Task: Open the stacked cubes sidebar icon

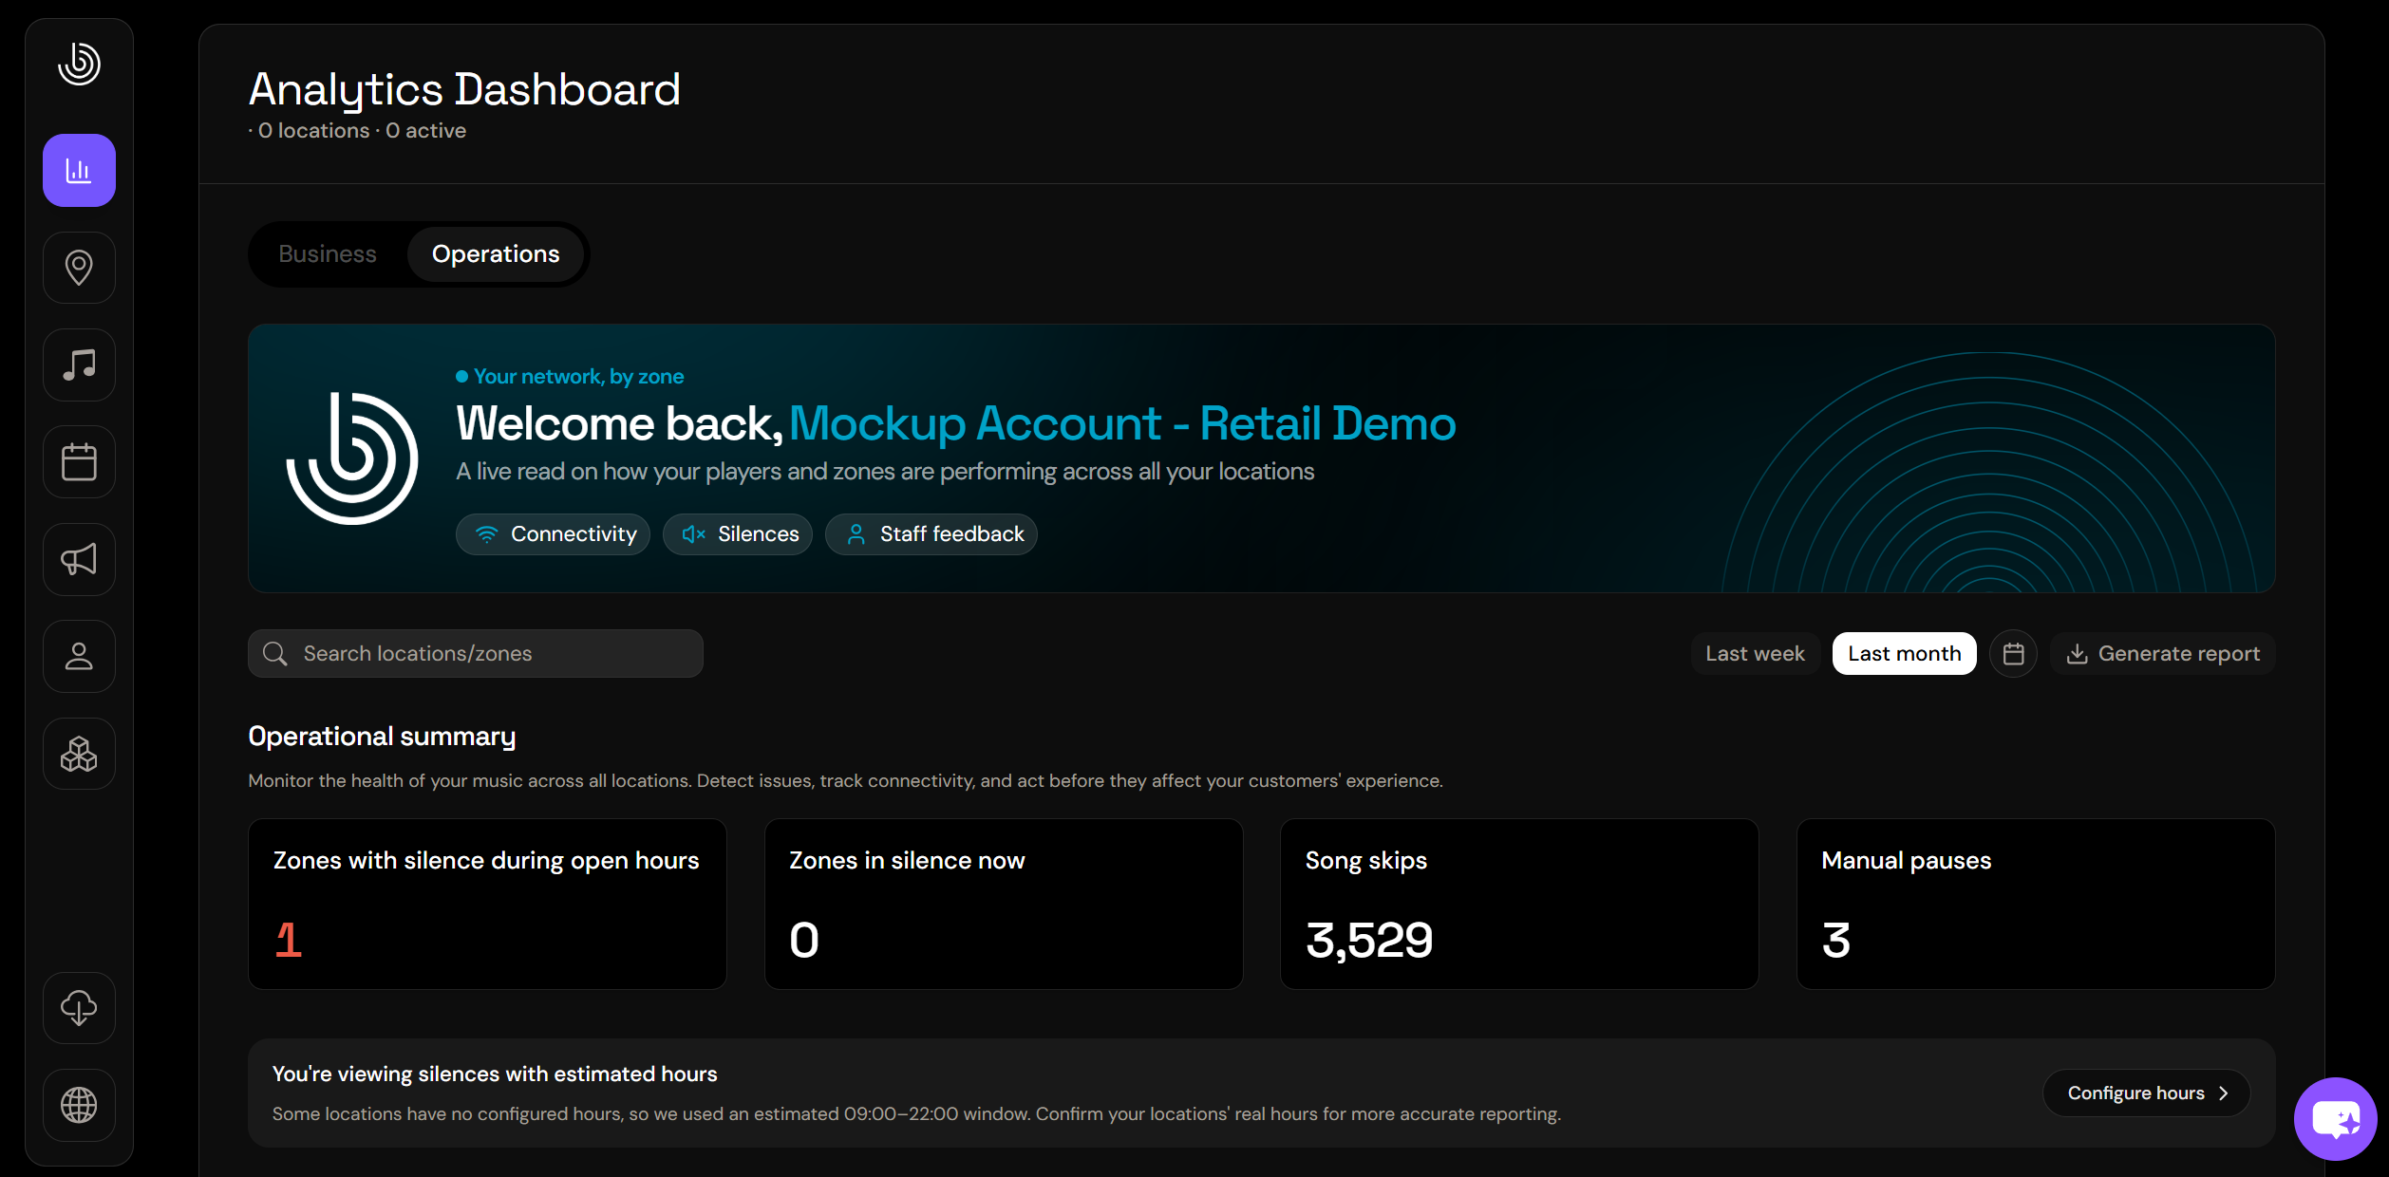Action: pyautogui.click(x=79, y=755)
